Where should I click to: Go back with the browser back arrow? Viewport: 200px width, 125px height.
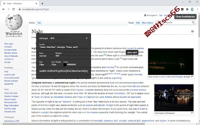[x=3, y=9]
